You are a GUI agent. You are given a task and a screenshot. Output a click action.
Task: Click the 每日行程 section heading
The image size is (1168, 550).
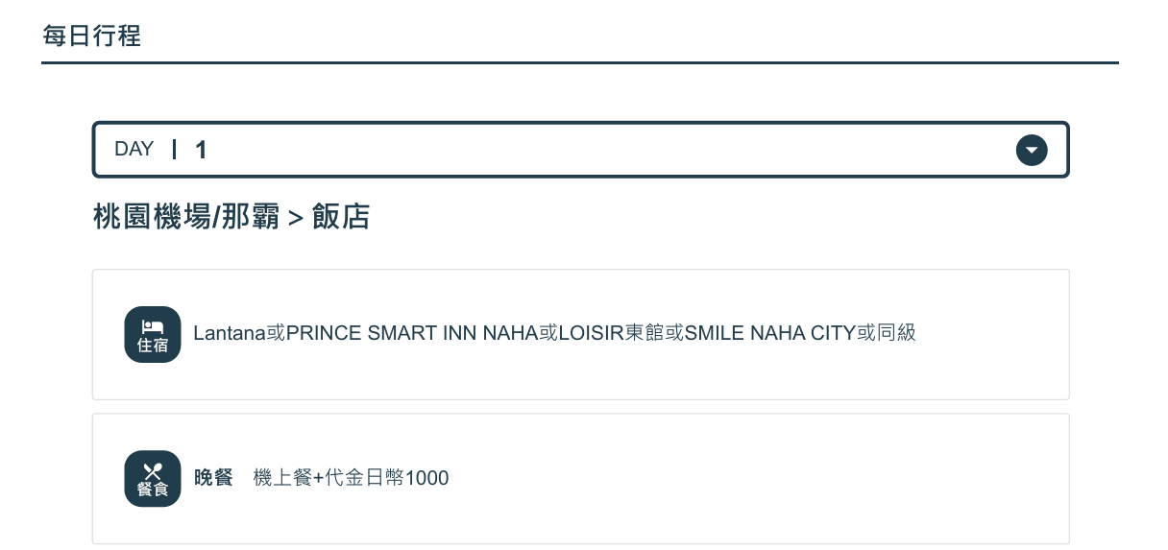click(x=91, y=36)
